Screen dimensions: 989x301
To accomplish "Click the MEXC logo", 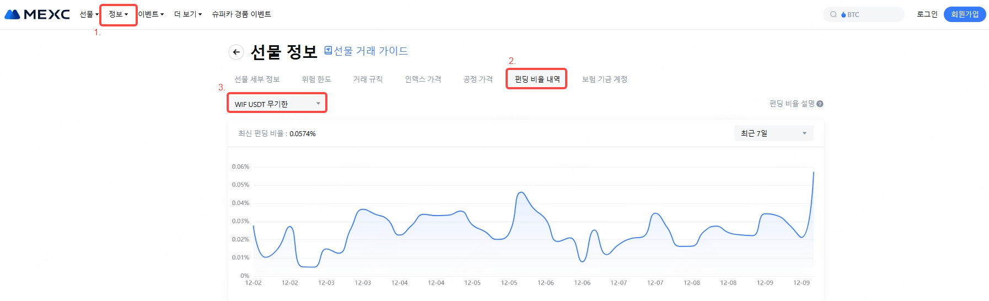I will tap(37, 14).
